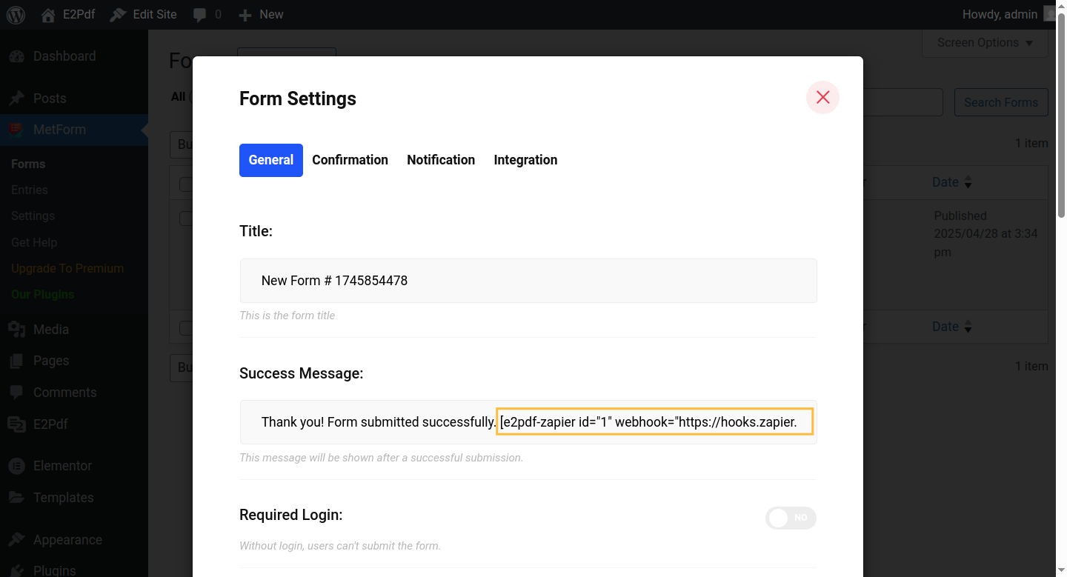The height and width of the screenshot is (577, 1067).
Task: Click the WordPress logo icon
Action: 16,15
